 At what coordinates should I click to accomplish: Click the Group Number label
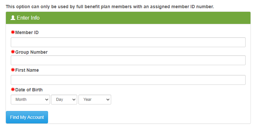tap(31, 52)
